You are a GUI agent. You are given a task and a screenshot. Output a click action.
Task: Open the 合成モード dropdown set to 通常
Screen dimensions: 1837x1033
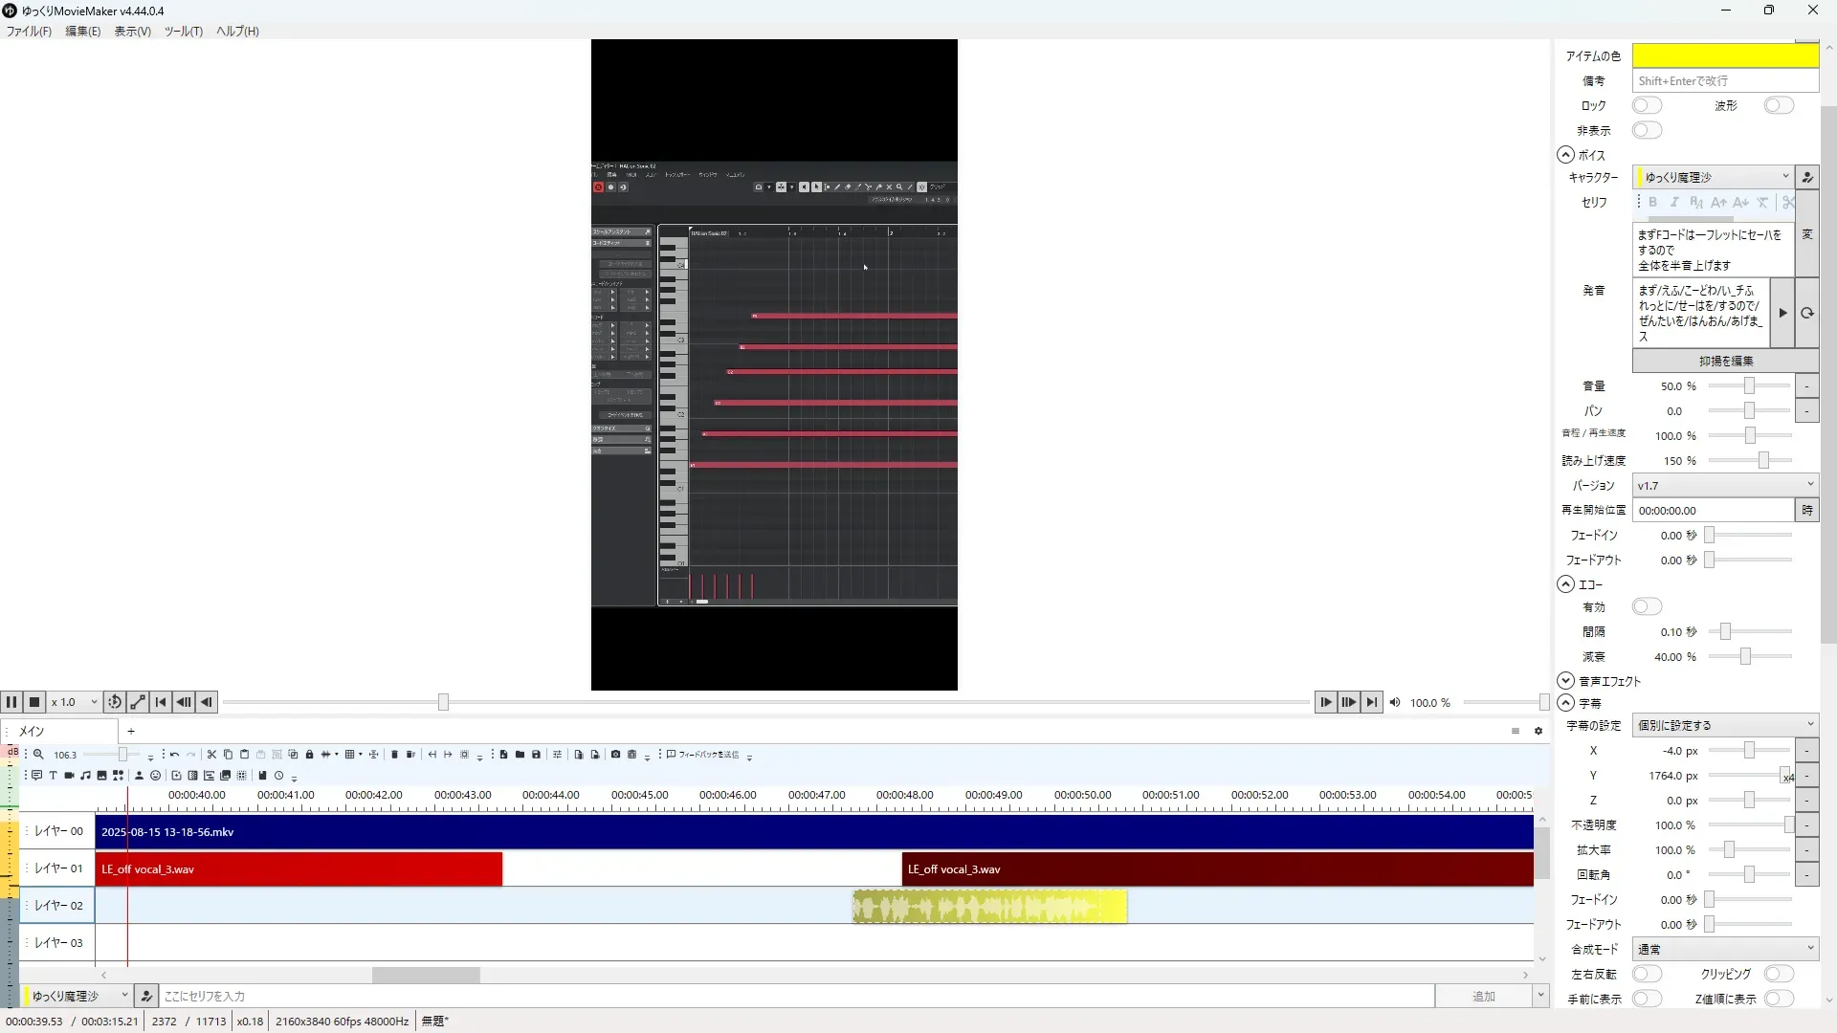(1724, 949)
